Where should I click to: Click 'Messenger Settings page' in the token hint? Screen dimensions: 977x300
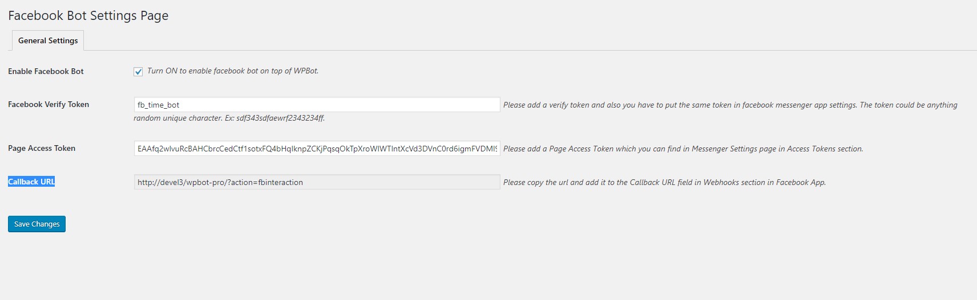tap(734, 149)
